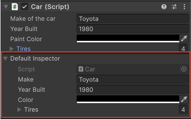Collapse the Car (Script) component foldout
Image resolution: width=191 pixels, height=119 pixels.
click(x=6, y=7)
